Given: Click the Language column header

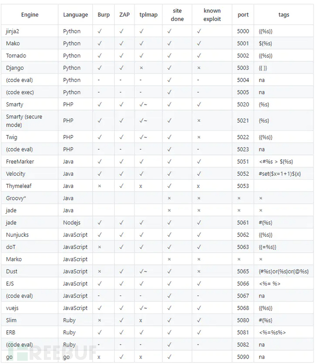Looking at the screenshot, I should [x=75, y=15].
